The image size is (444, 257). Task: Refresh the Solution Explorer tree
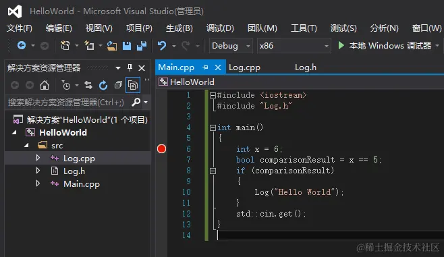103,85
